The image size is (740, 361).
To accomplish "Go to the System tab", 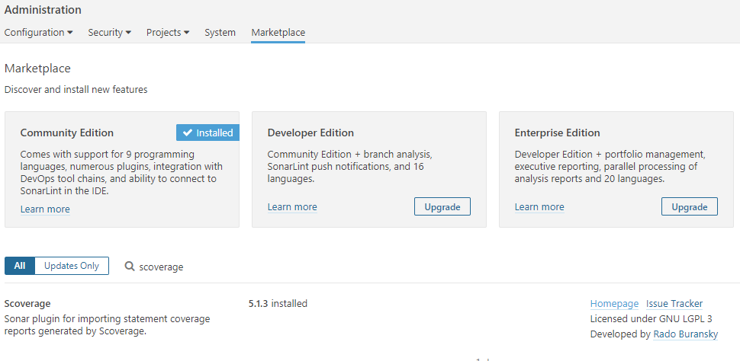I will coord(220,33).
